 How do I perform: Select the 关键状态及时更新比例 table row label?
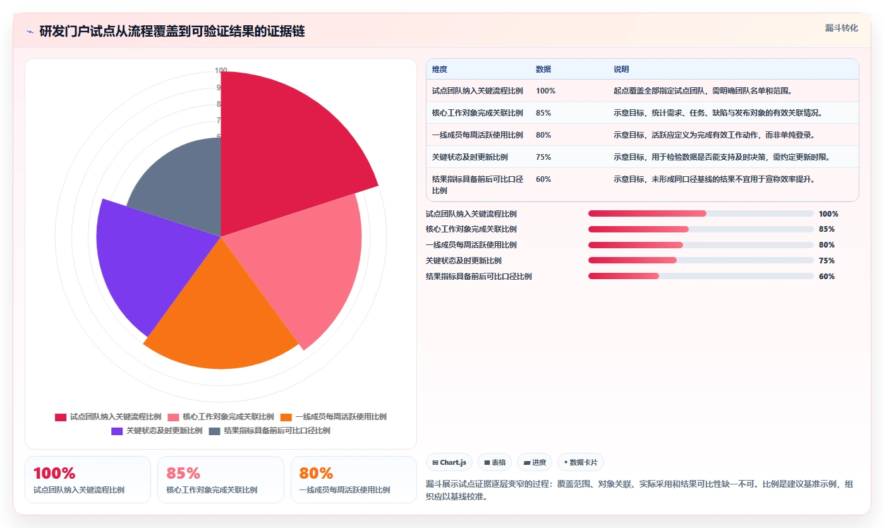click(x=470, y=157)
